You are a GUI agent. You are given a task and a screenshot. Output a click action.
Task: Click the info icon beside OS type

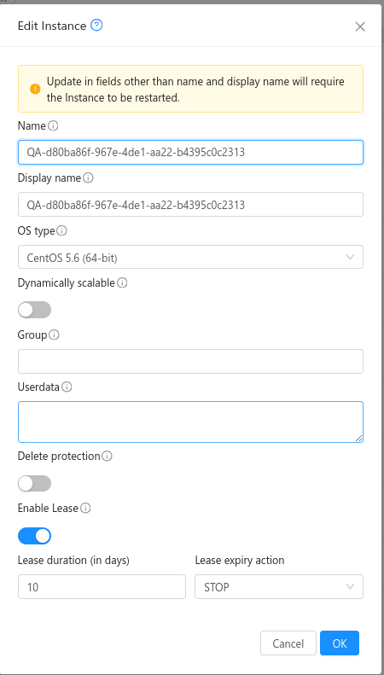pyautogui.click(x=62, y=230)
